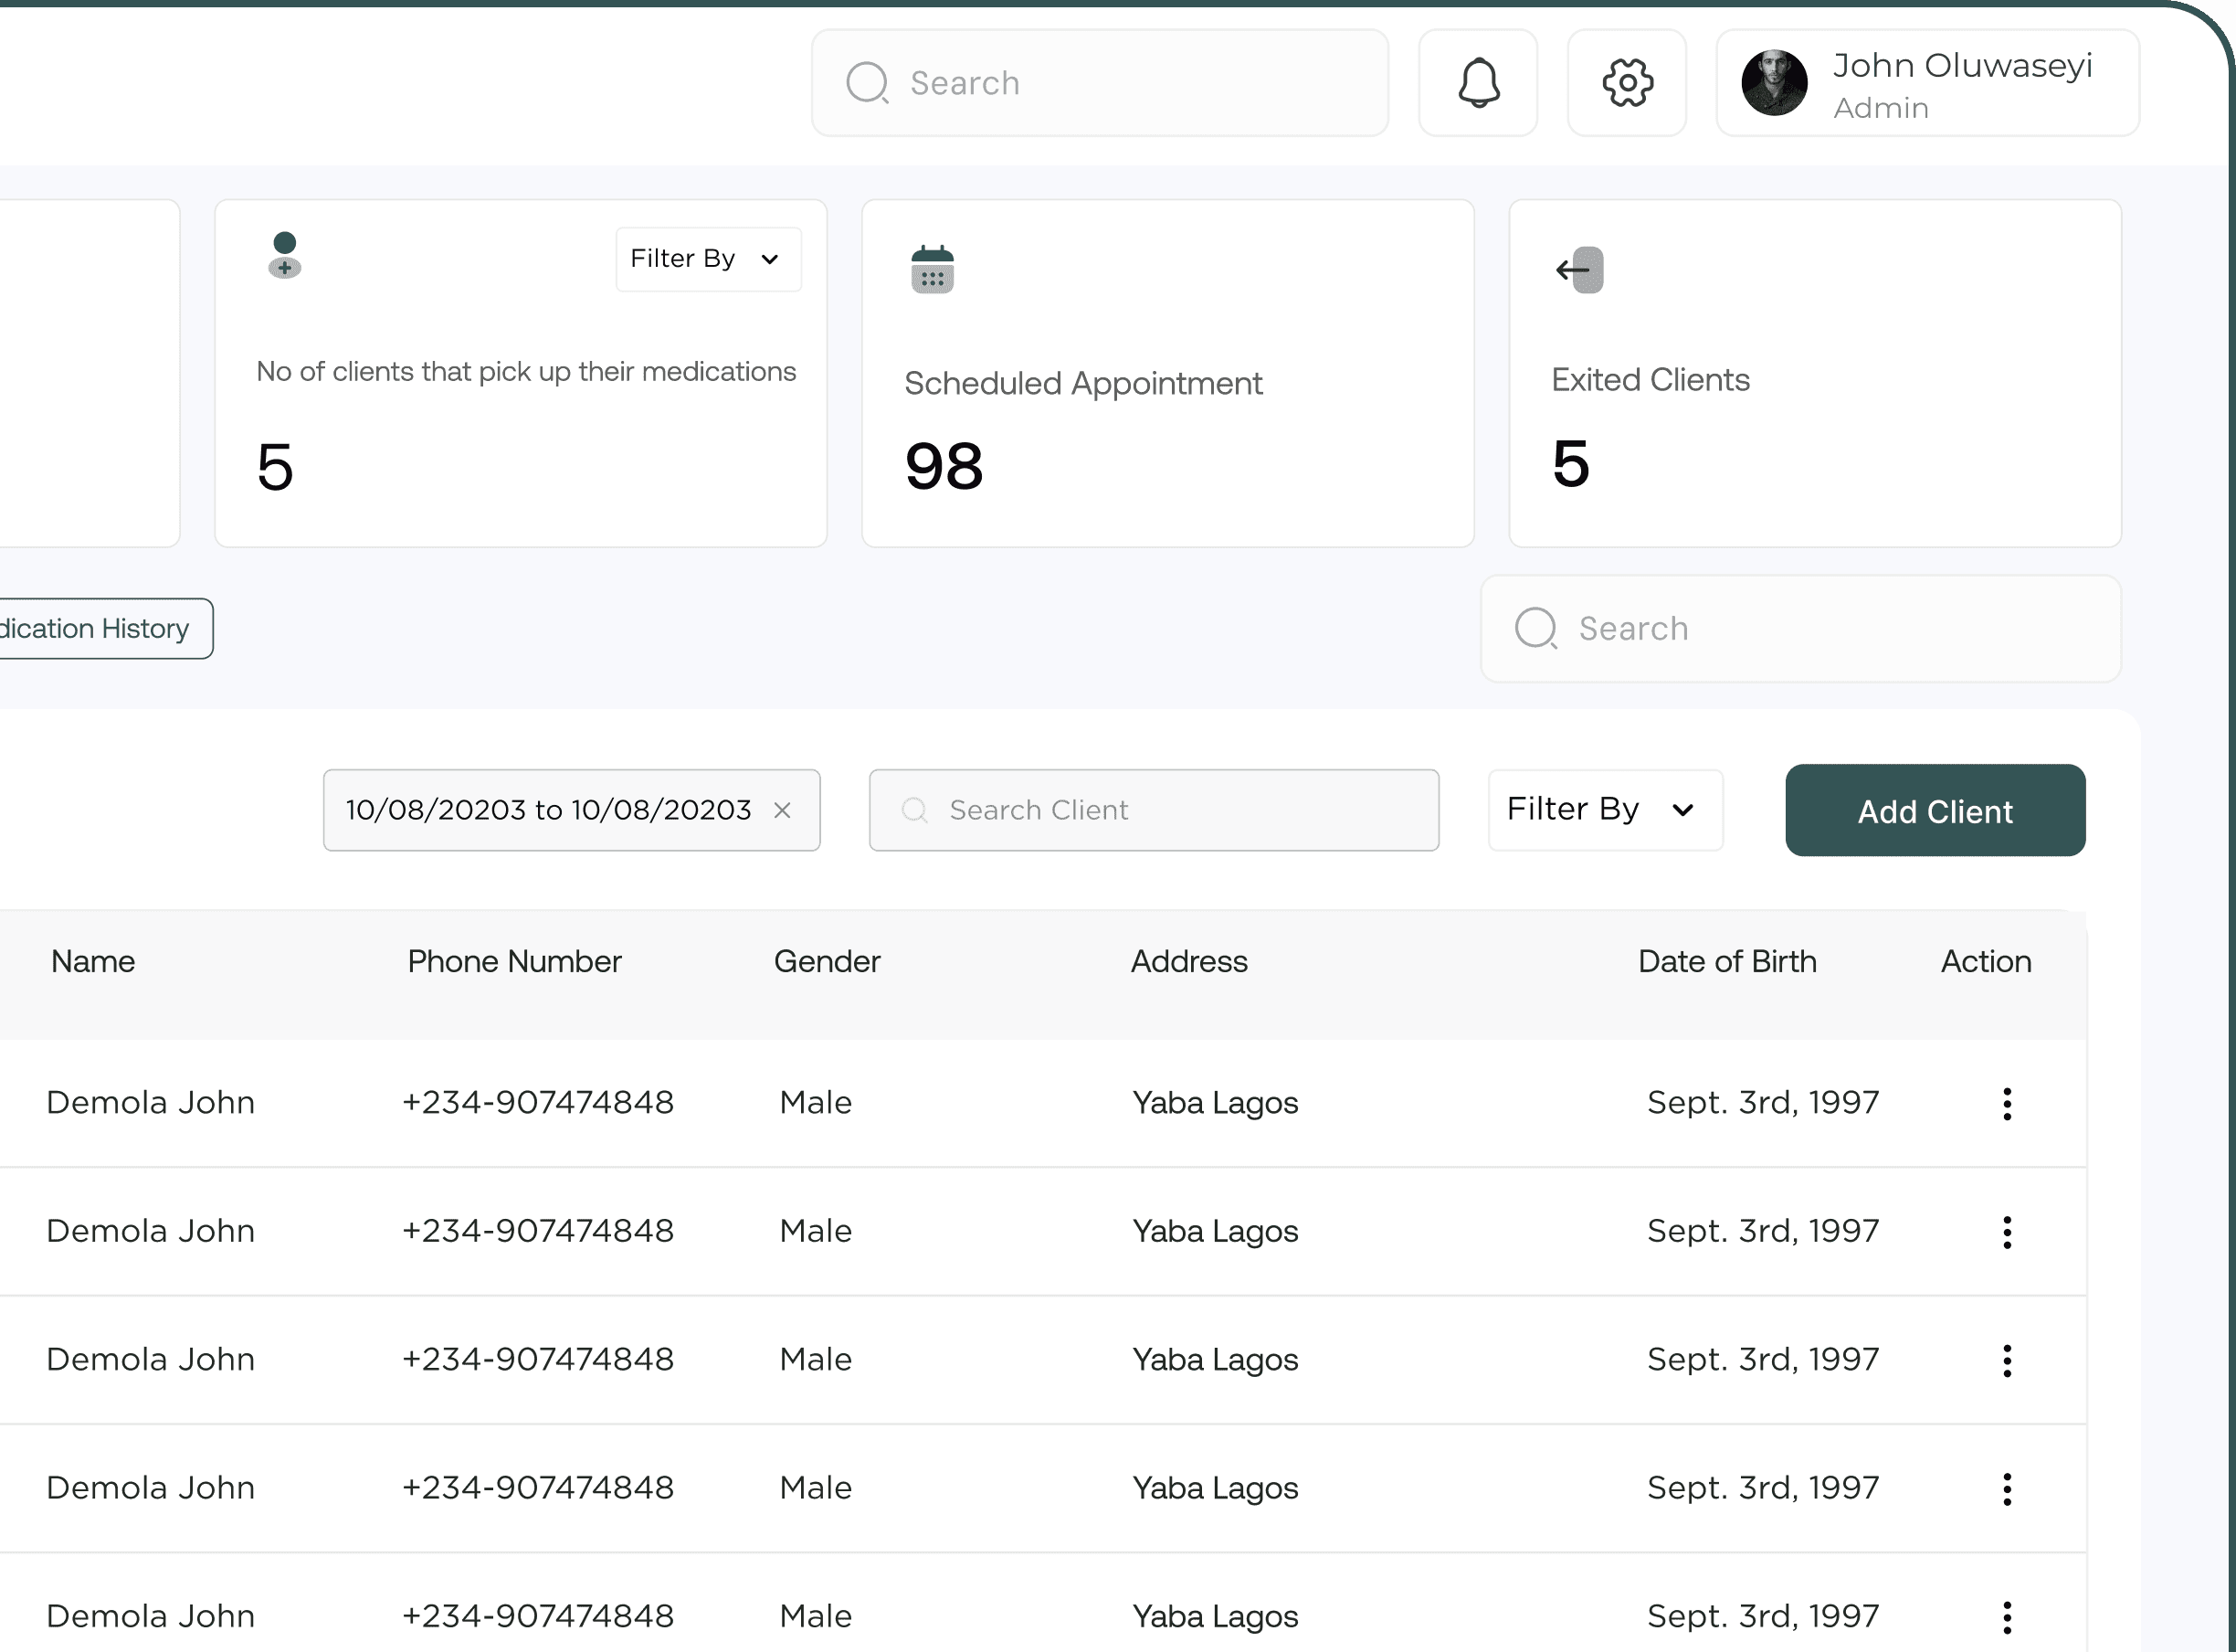
Task: Switch to the Medication History tab
Action: [x=95, y=628]
